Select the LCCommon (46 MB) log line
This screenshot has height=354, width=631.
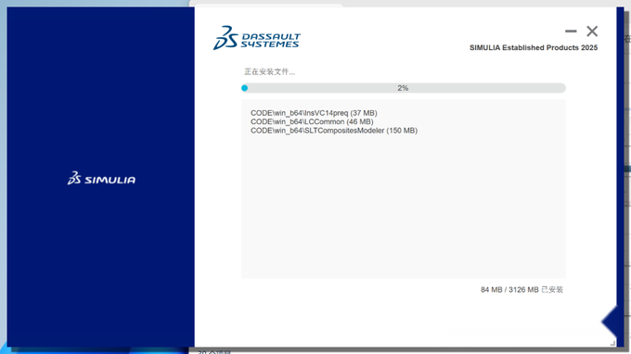pos(312,121)
